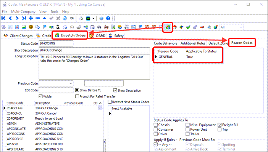Viewport: 268px width, 152px height.
Task: Click the printer icon in top toolbar
Action: click(81, 18)
